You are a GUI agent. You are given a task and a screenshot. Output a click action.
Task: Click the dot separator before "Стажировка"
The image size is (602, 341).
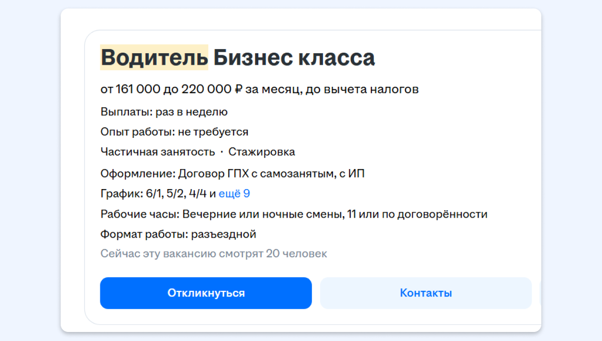(x=221, y=152)
